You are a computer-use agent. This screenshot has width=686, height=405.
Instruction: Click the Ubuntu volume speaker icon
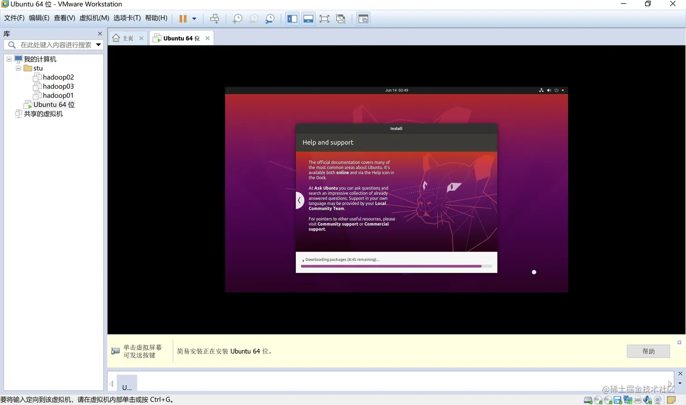coord(549,90)
